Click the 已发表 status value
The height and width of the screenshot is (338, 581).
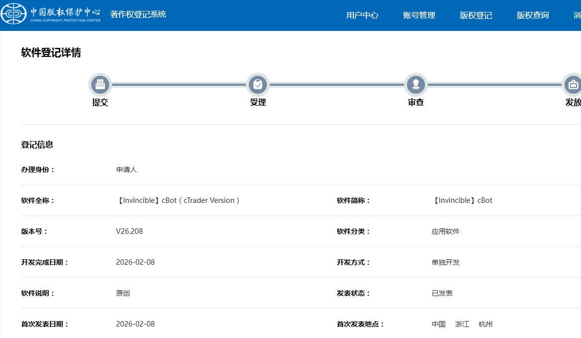[442, 293]
